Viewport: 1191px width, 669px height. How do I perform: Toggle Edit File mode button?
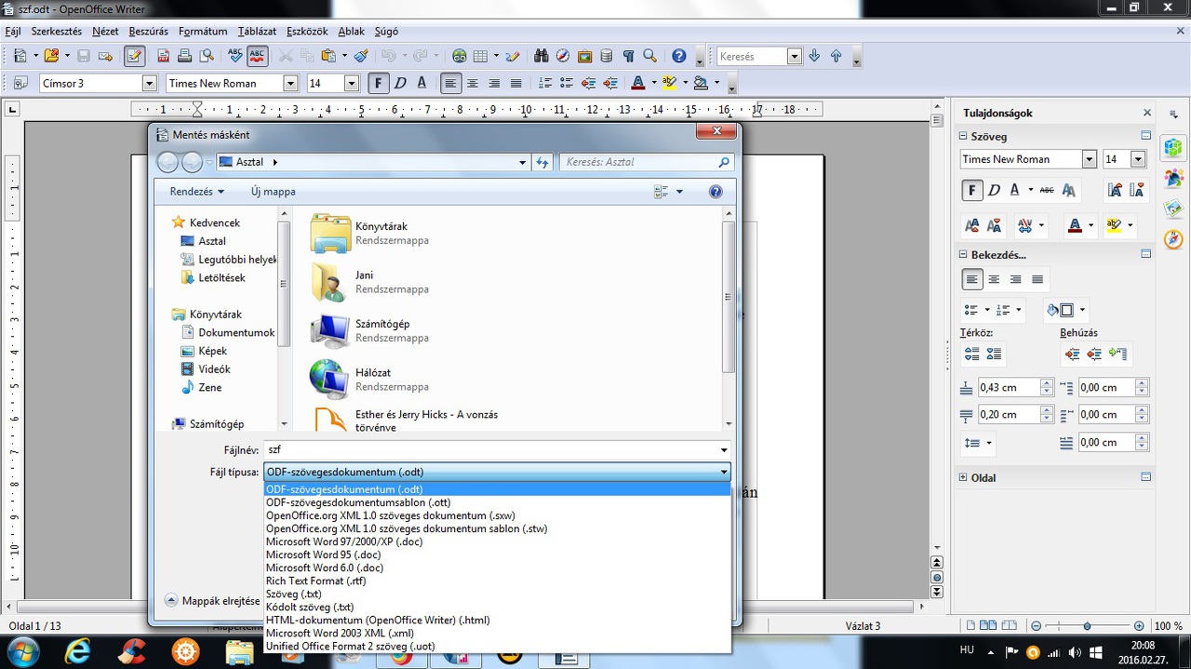[x=135, y=56]
